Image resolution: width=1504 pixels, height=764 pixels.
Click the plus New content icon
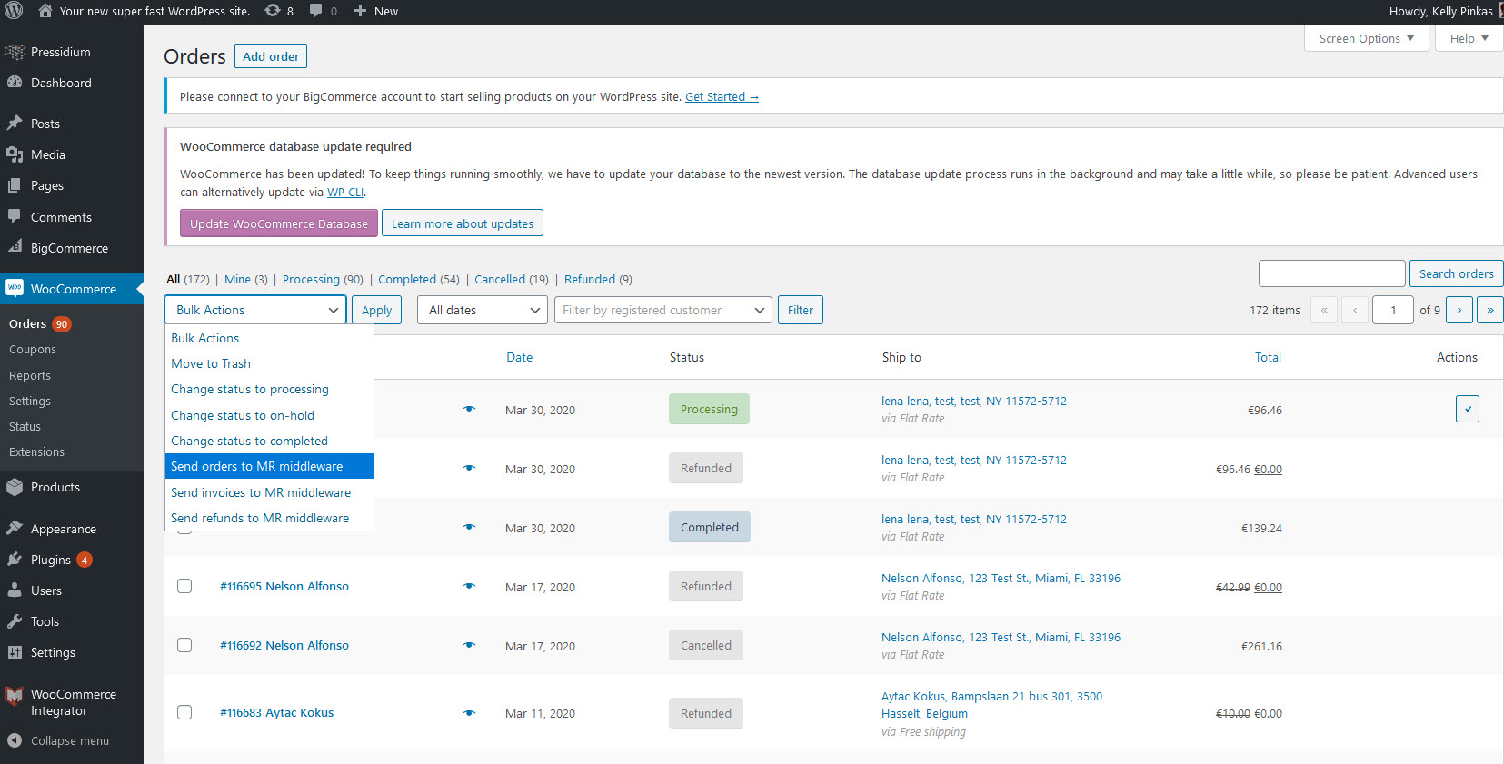pyautogui.click(x=360, y=11)
